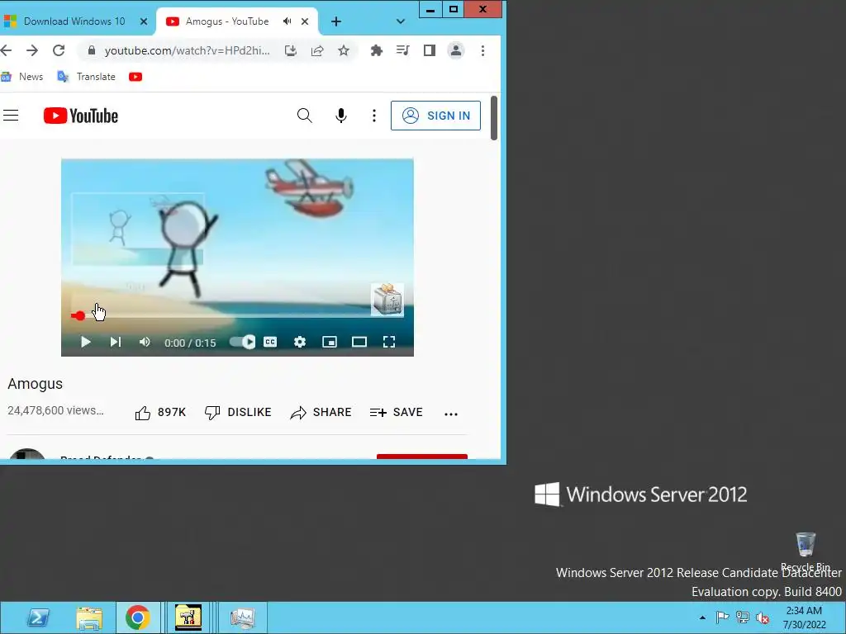The image size is (846, 634).
Task: Click the 24,478,600 views text
Action: click(55, 411)
